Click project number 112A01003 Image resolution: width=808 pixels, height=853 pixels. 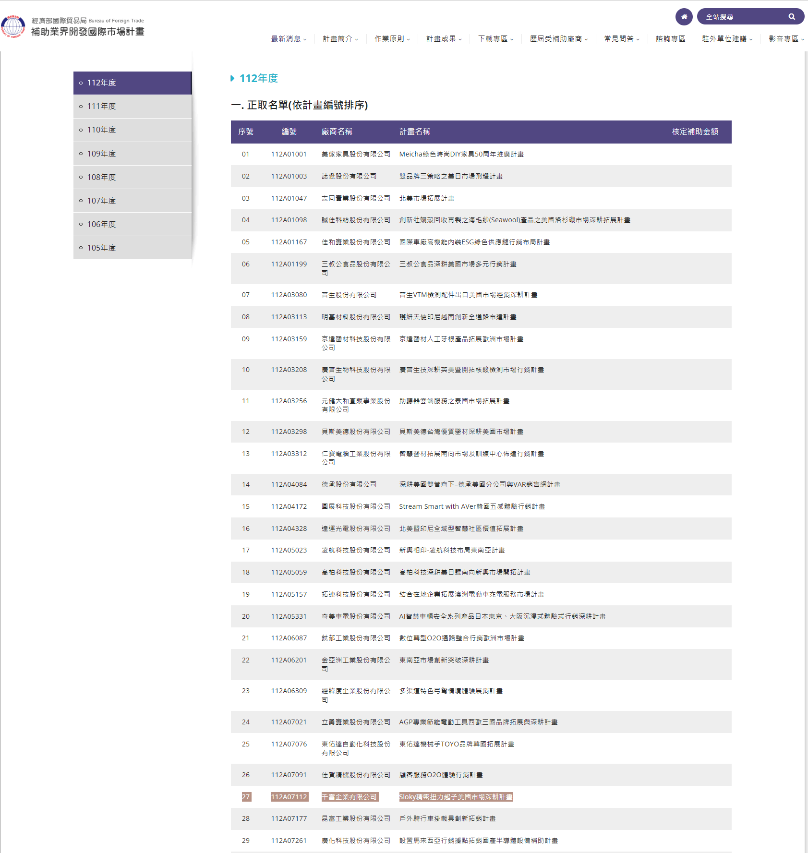pos(289,176)
